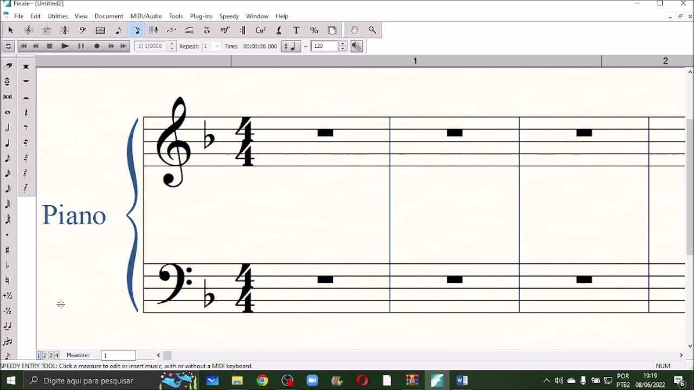Select the Repeat tool

243,30
